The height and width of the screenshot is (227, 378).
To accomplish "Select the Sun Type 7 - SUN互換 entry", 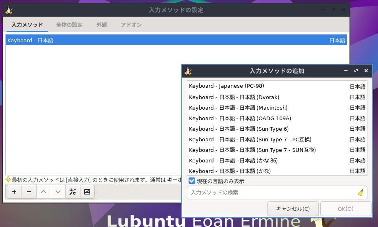I will (277, 150).
